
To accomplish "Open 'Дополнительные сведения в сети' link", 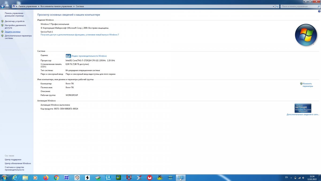I will point(303,114).
